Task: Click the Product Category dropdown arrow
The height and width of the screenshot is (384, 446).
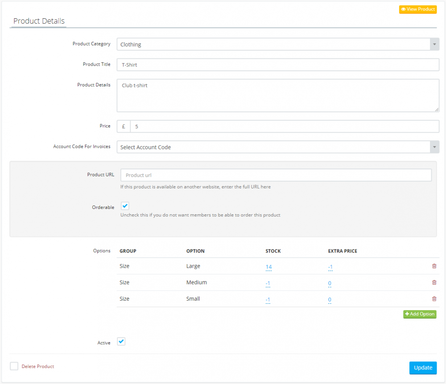Action: coord(434,44)
